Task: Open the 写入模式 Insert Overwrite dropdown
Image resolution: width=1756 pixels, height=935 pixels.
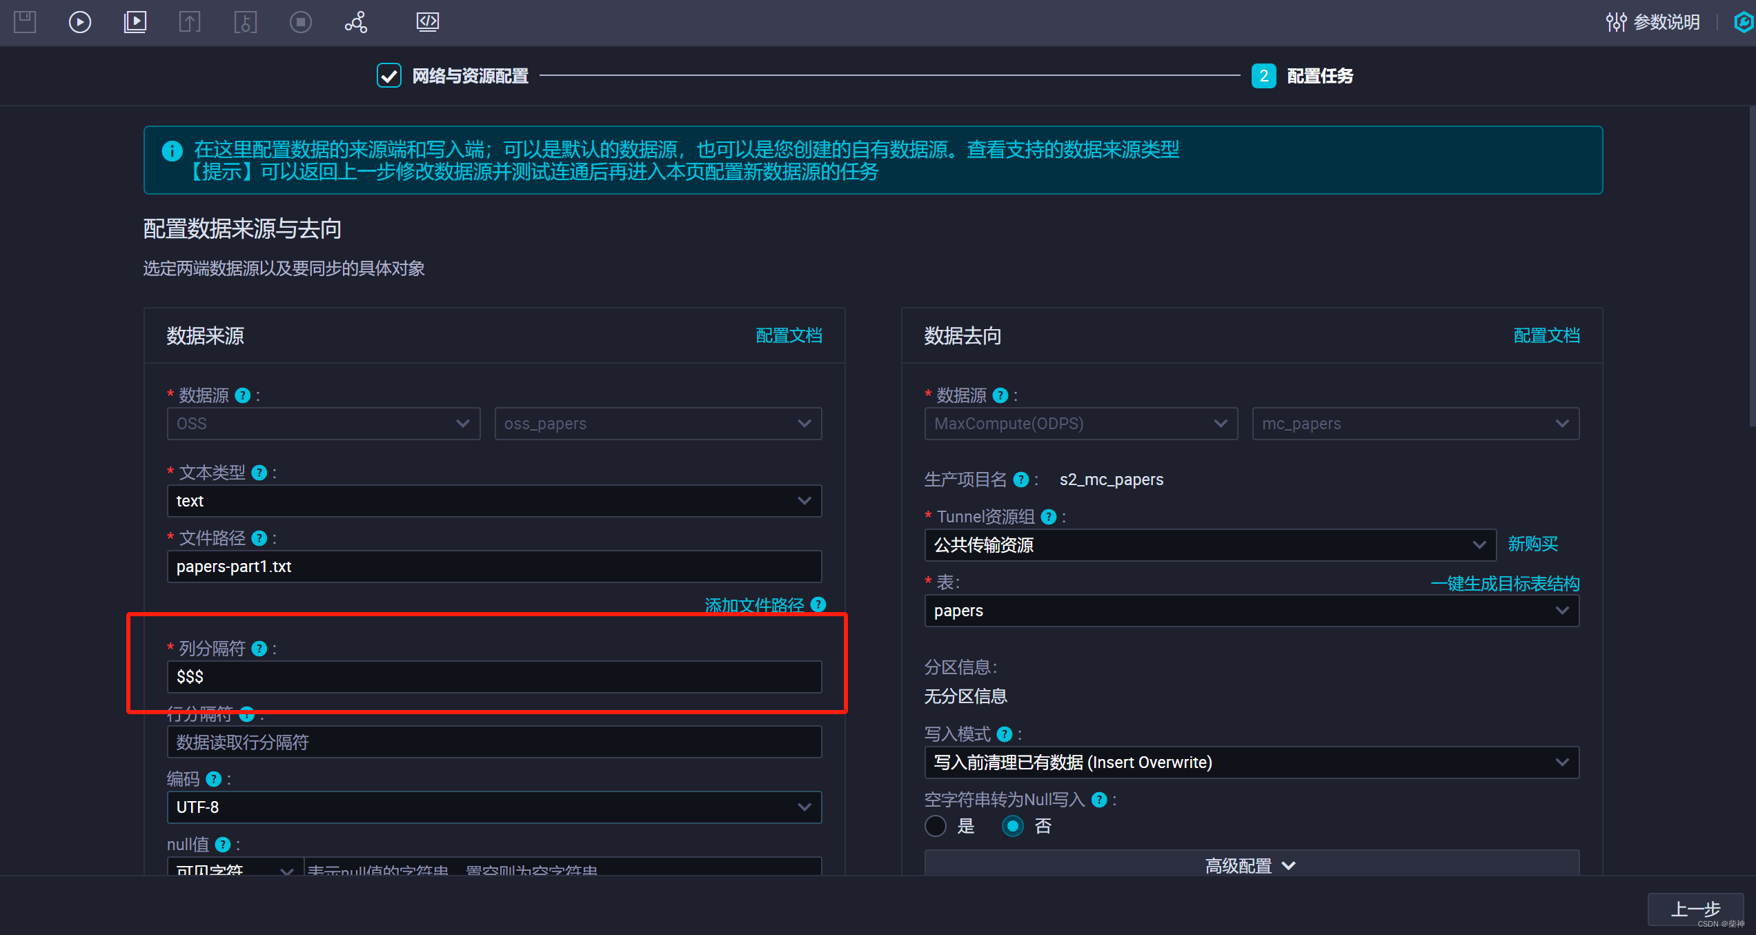Action: (1251, 762)
